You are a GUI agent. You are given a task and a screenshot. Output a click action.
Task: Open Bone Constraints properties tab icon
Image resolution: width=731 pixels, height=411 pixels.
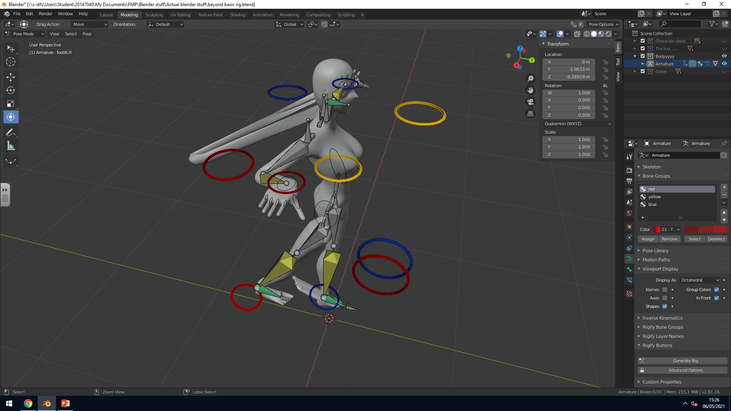coord(629,280)
